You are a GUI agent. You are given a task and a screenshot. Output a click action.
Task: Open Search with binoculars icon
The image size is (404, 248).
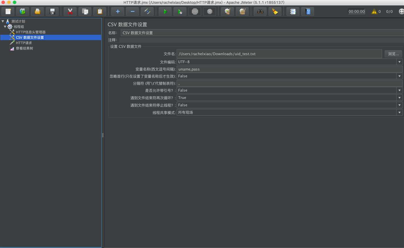[x=260, y=12]
